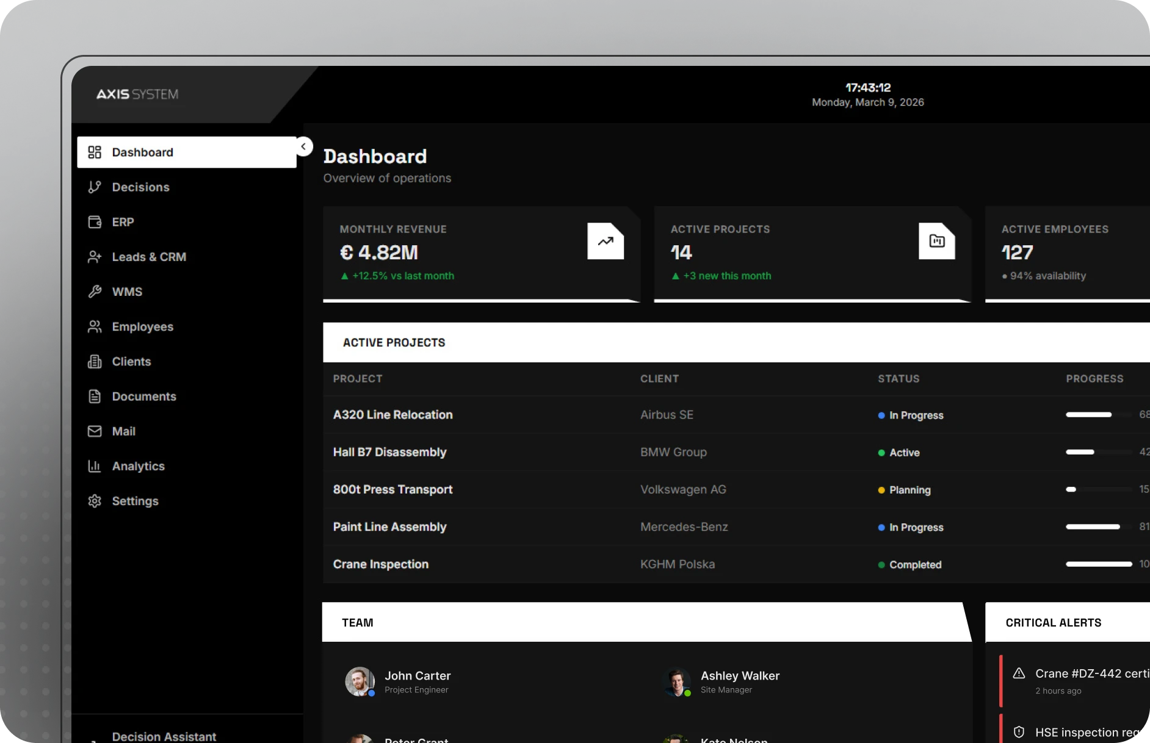Click the WMS wrench icon
This screenshot has width=1150, height=743.
[x=94, y=292]
